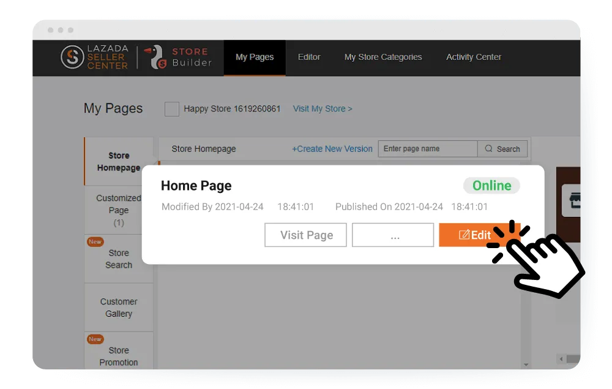Click the New badge above Store Search

[x=95, y=242]
